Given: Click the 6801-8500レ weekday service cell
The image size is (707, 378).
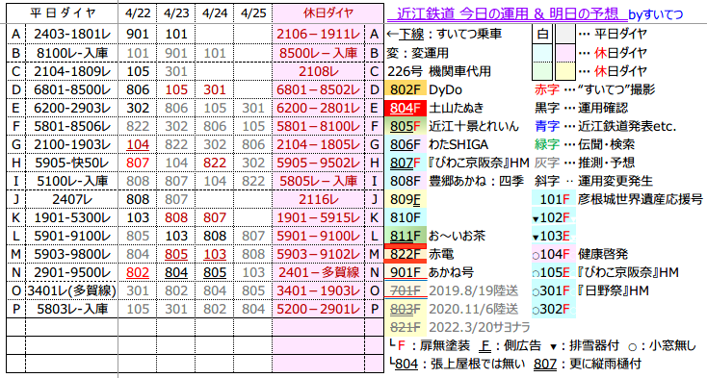Looking at the screenshot, I should click(71, 89).
